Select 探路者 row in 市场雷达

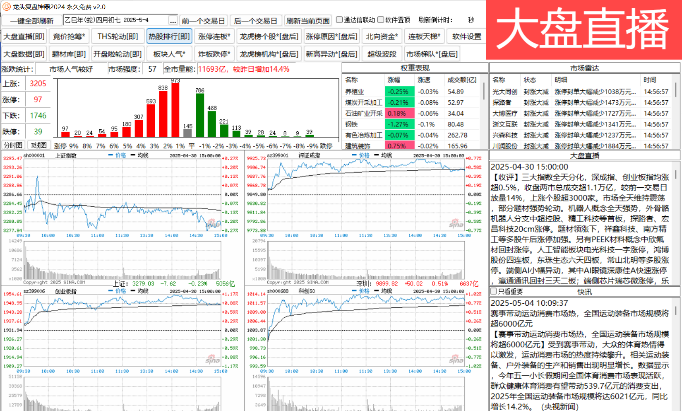(x=581, y=102)
